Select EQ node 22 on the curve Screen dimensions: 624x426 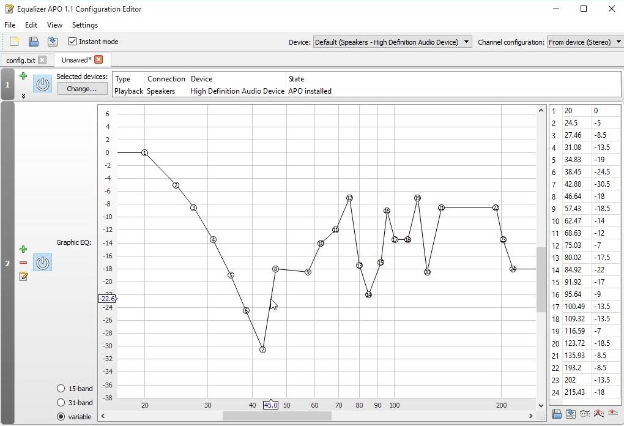tap(496, 208)
